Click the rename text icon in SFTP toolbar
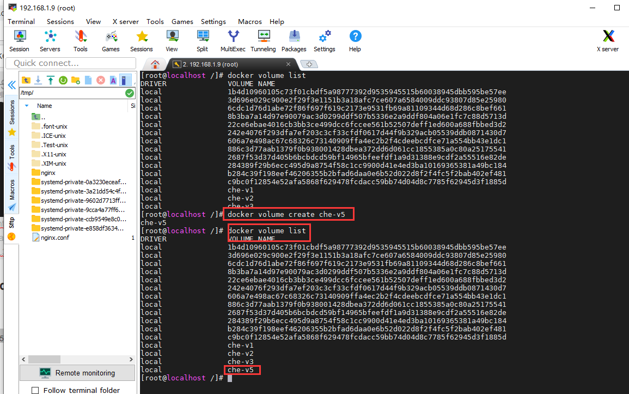This screenshot has width=629, height=394. pyautogui.click(x=113, y=80)
